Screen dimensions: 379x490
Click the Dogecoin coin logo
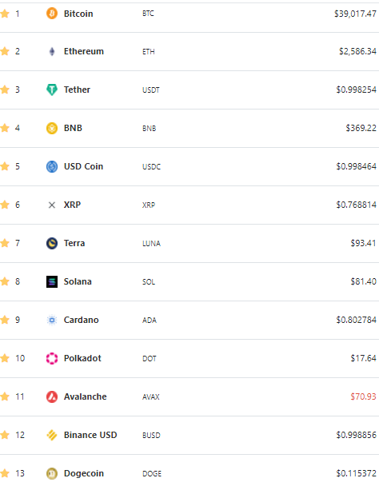pyautogui.click(x=52, y=473)
